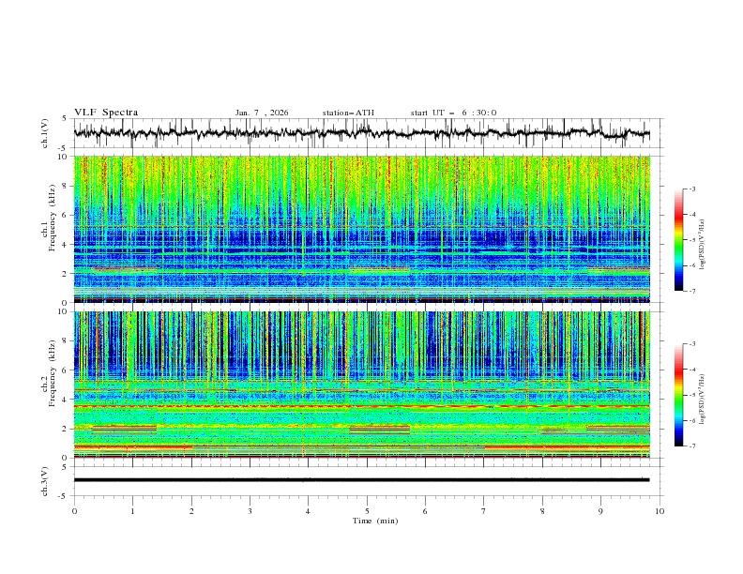Click minute 0 on the bottom time axis
This screenshot has height=574, width=743.
pos(75,511)
